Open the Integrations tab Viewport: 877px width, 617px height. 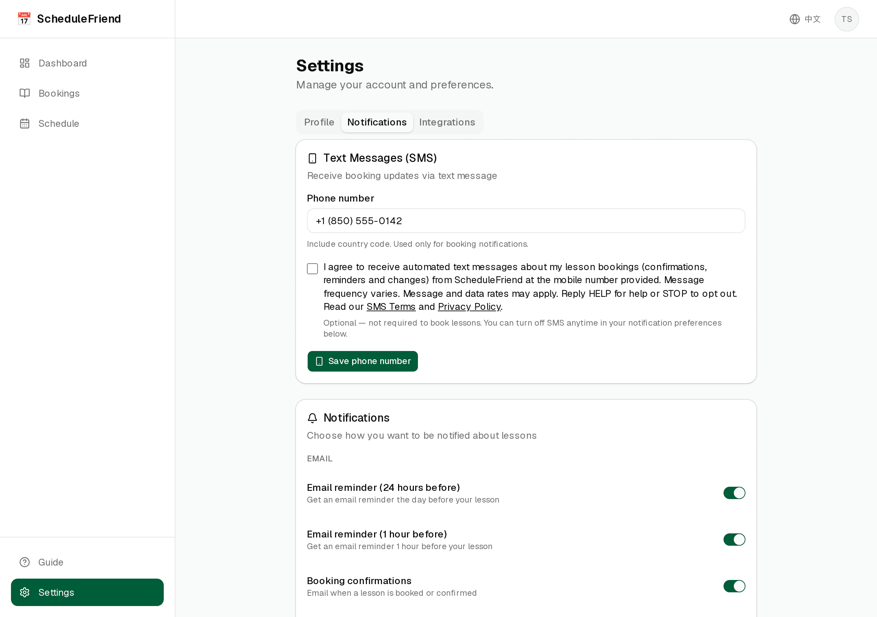(447, 122)
